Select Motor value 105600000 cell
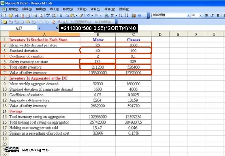 (x=98, y=73)
